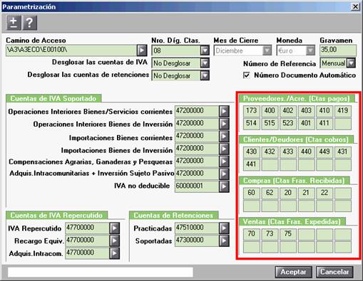Click Proveedores account cell 523

(x=288, y=124)
